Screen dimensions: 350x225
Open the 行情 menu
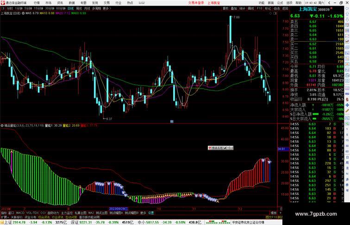point(37,3)
